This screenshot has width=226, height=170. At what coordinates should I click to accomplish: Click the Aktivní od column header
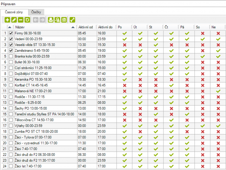86,27
